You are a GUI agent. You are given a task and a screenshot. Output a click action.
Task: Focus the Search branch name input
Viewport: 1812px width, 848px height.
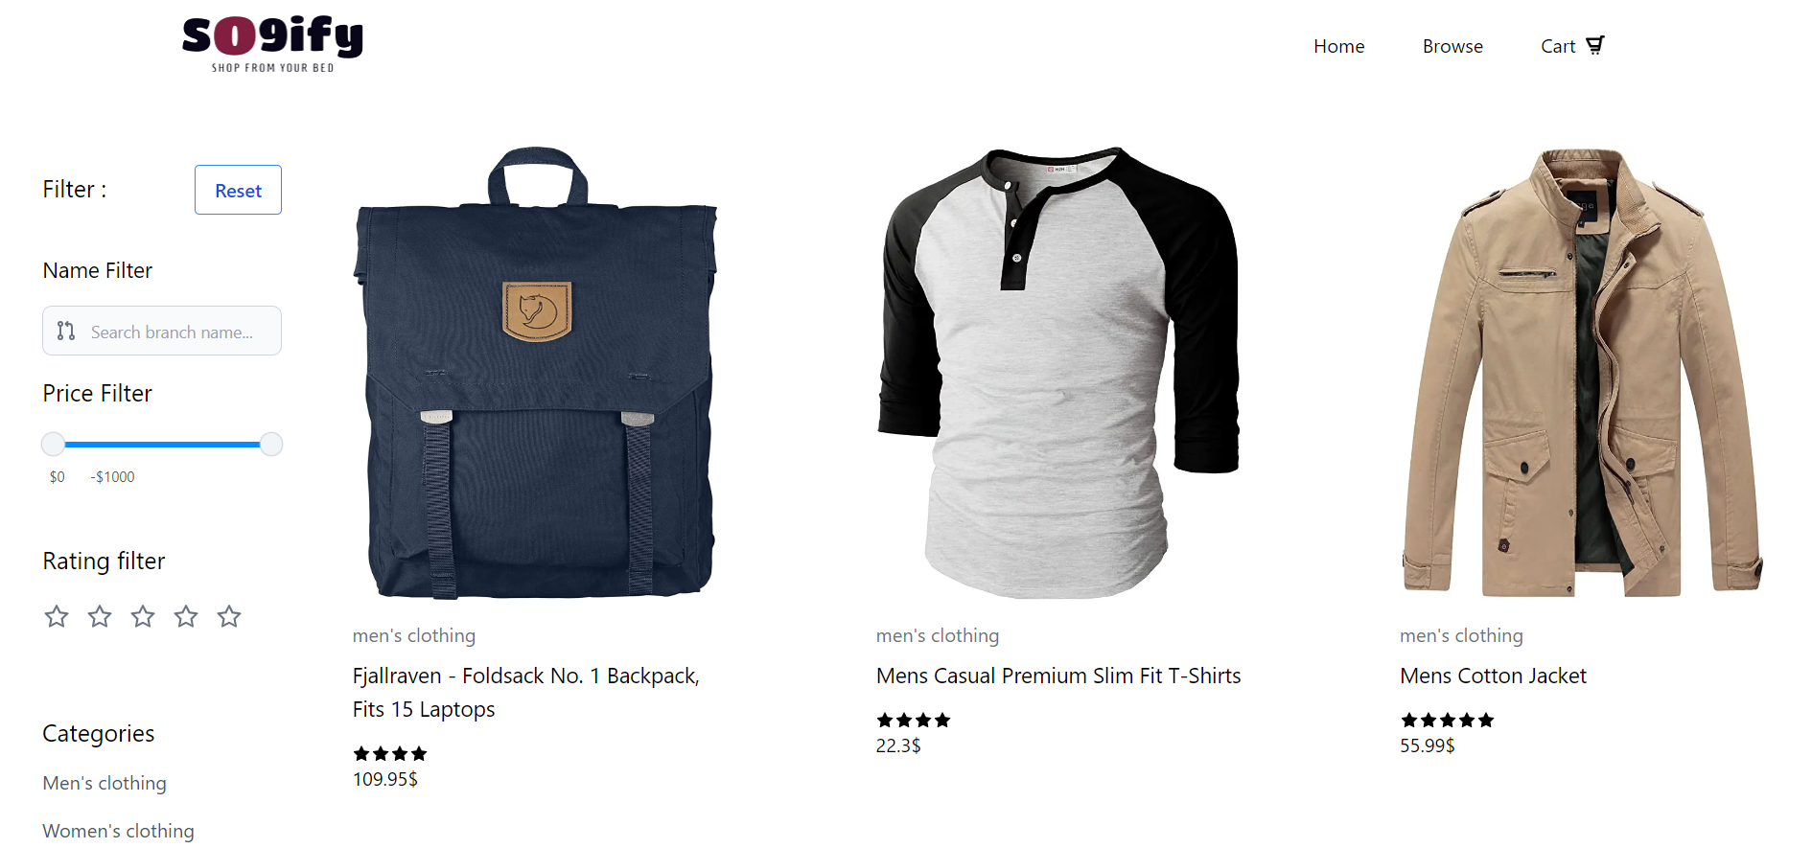(162, 331)
